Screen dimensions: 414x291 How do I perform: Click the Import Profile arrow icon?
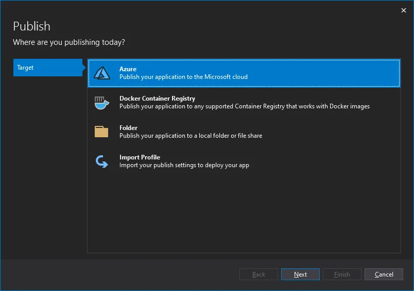tap(102, 161)
